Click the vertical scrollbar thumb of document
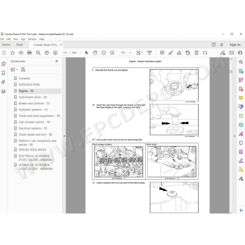This screenshot has width=245, height=245. tap(231, 72)
